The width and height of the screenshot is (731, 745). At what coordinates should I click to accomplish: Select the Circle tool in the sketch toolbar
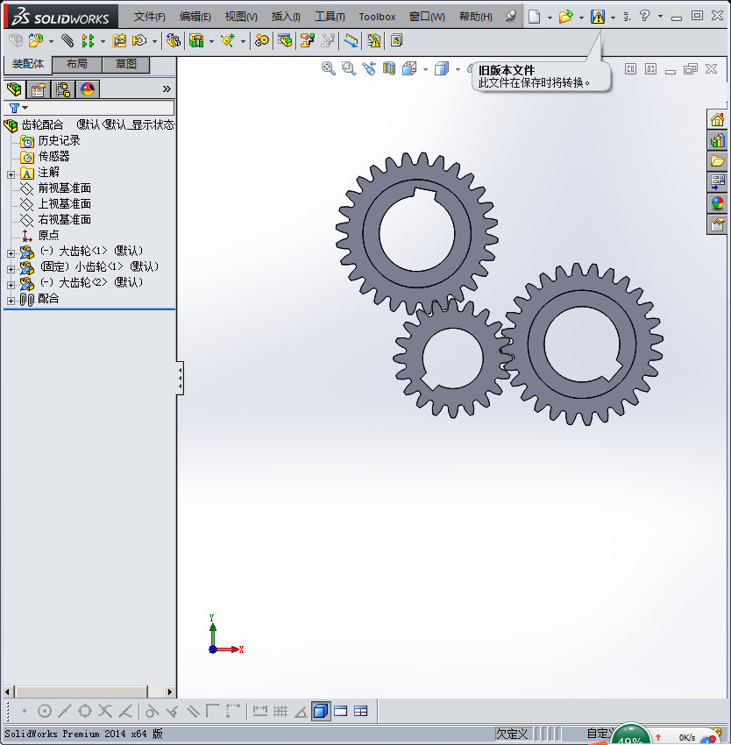point(44,711)
